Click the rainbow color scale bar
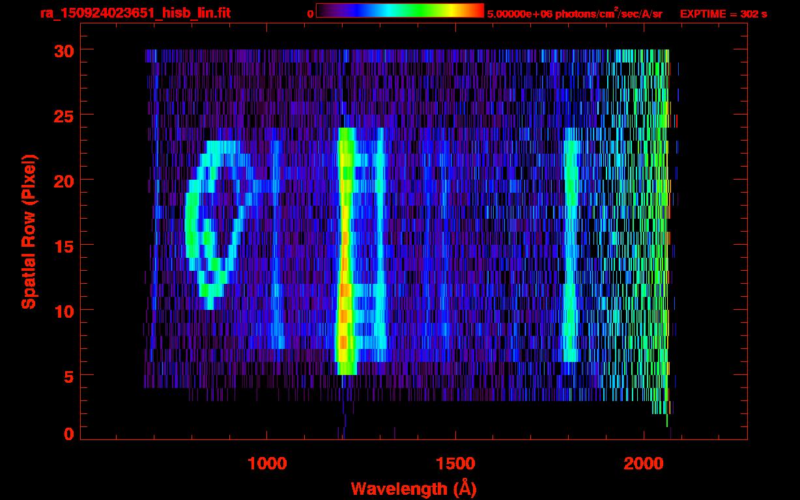The width and height of the screenshot is (800, 500). pyautogui.click(x=400, y=10)
